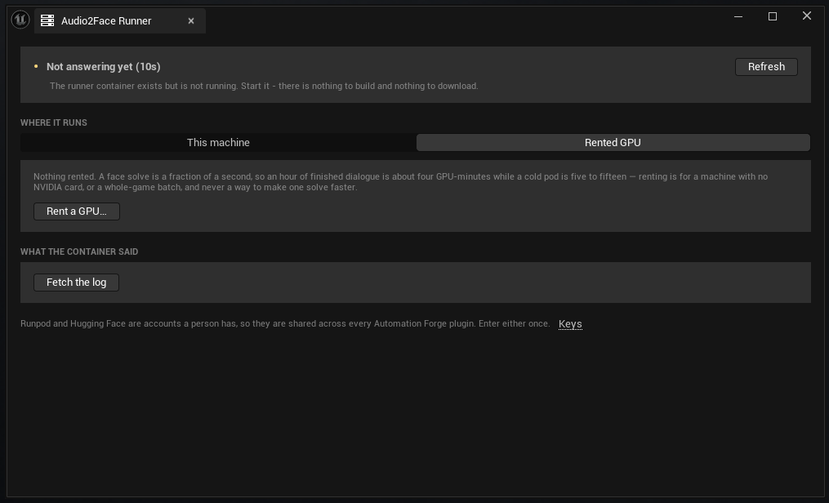829x503 pixels.
Task: Click the orange status indicator dot
Action: point(36,67)
